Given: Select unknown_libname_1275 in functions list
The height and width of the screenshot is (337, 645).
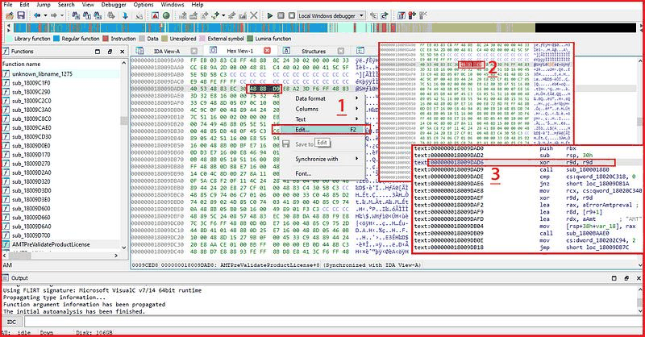Looking at the screenshot, I should tap(42, 74).
